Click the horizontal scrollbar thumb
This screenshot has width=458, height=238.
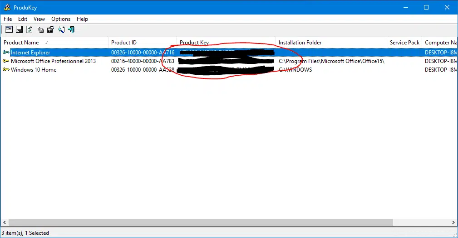[201, 222]
